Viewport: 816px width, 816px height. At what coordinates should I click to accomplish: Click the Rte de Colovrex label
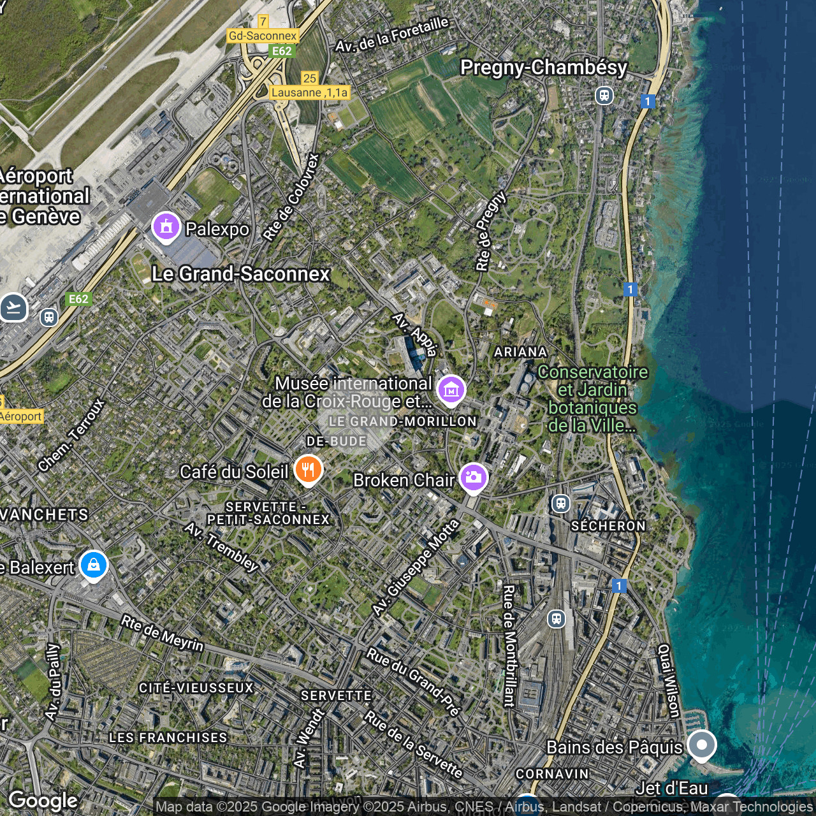291,197
